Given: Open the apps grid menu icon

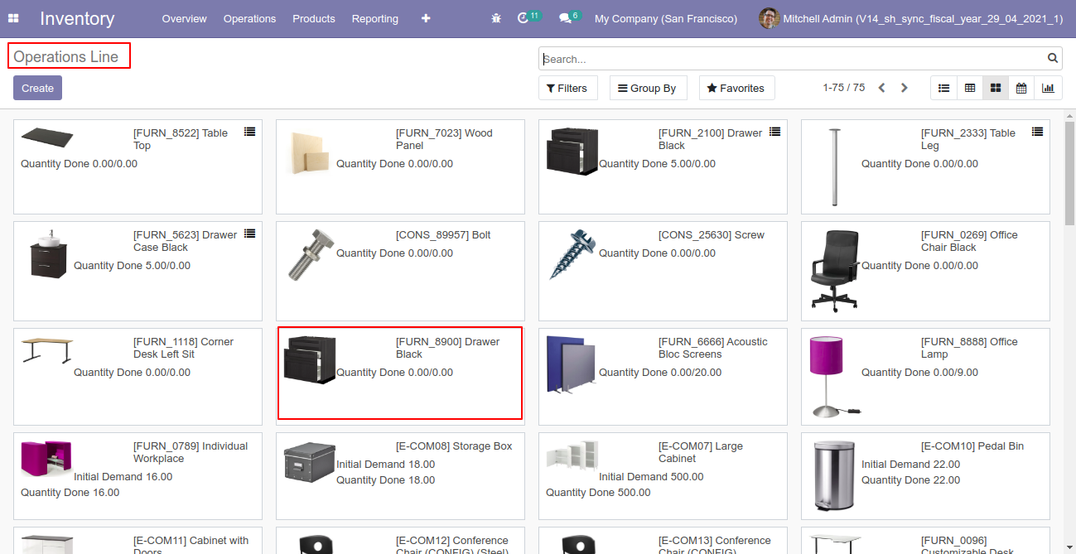Looking at the screenshot, I should (13, 18).
